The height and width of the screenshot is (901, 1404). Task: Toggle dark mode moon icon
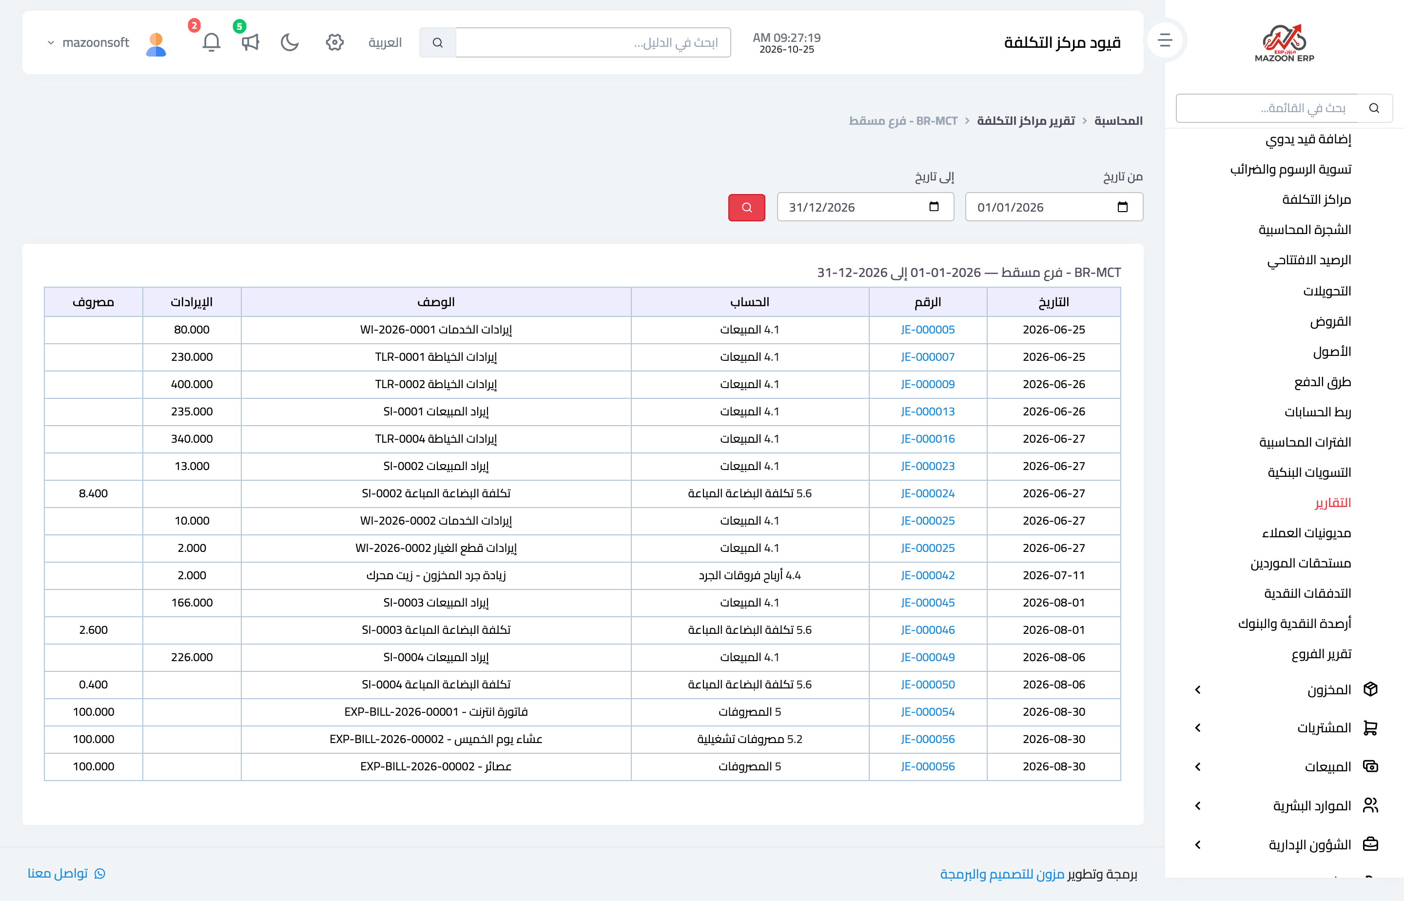pos(290,42)
